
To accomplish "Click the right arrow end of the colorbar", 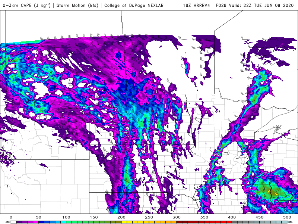I will tap(290, 222).
